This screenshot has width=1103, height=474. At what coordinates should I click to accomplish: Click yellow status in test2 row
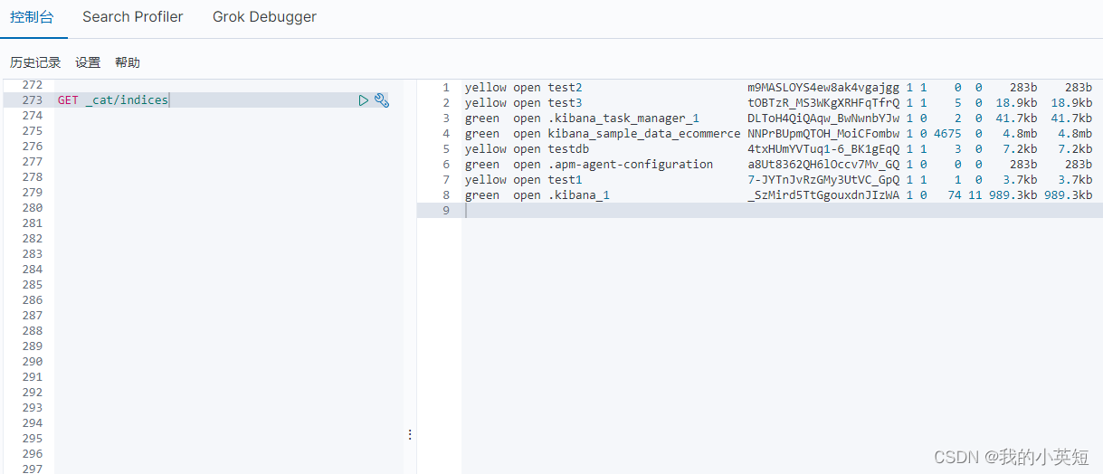[x=486, y=88]
